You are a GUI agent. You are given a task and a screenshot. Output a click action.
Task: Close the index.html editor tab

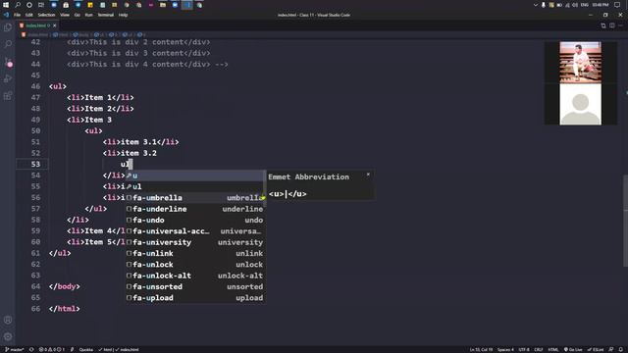[x=55, y=25]
